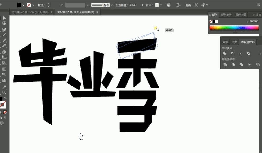Expand opacity options chevron
Viewport: 262px width, 153px height.
pyautogui.click(x=142, y=5)
